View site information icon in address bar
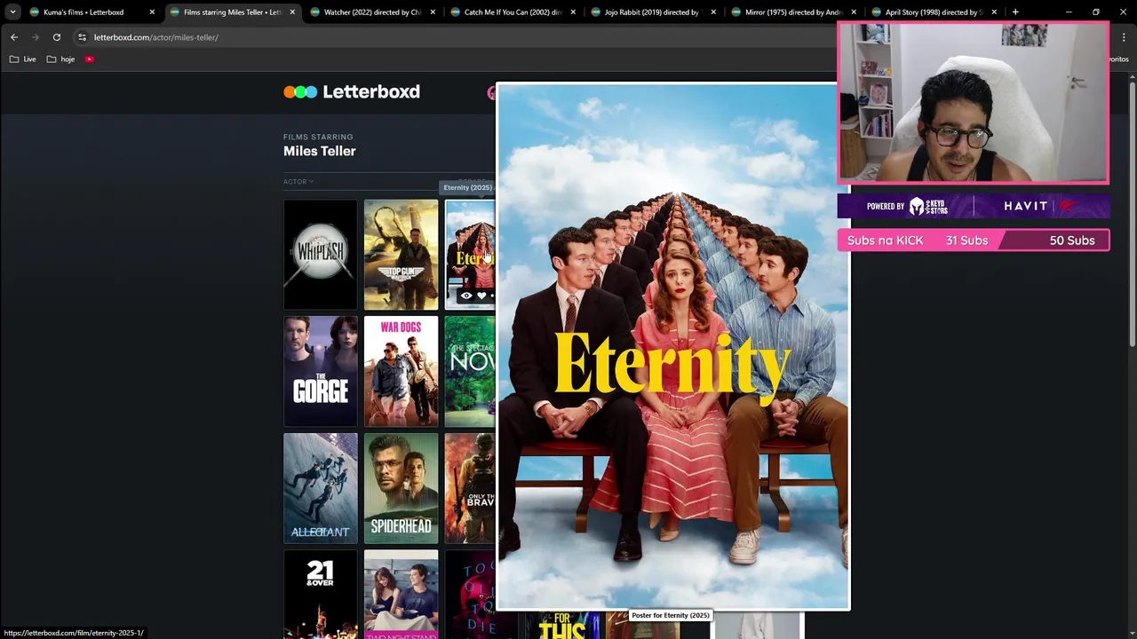Screen dimensions: 1137x639 (82, 37)
